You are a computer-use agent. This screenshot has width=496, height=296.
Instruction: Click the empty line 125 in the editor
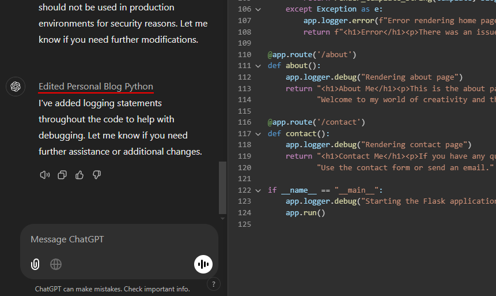pyautogui.click(x=346, y=224)
